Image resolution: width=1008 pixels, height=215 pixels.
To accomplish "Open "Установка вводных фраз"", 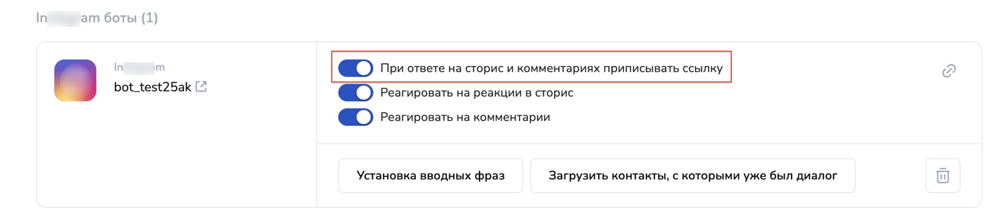I will 430,176.
